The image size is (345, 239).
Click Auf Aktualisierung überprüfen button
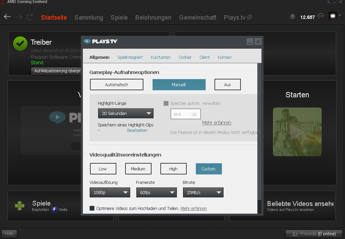[56, 71]
